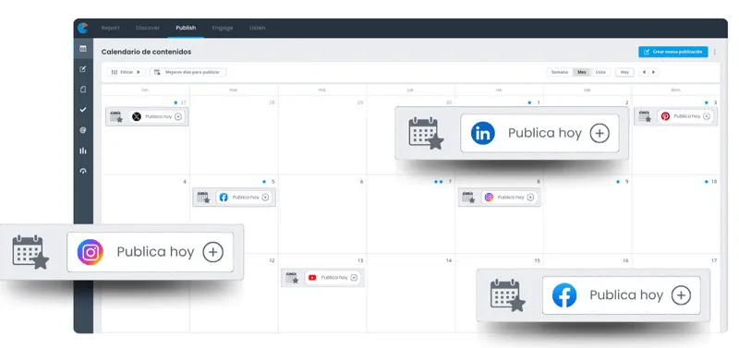Click plus icon on the X card, day 27
The height and width of the screenshot is (348, 739).
(177, 116)
